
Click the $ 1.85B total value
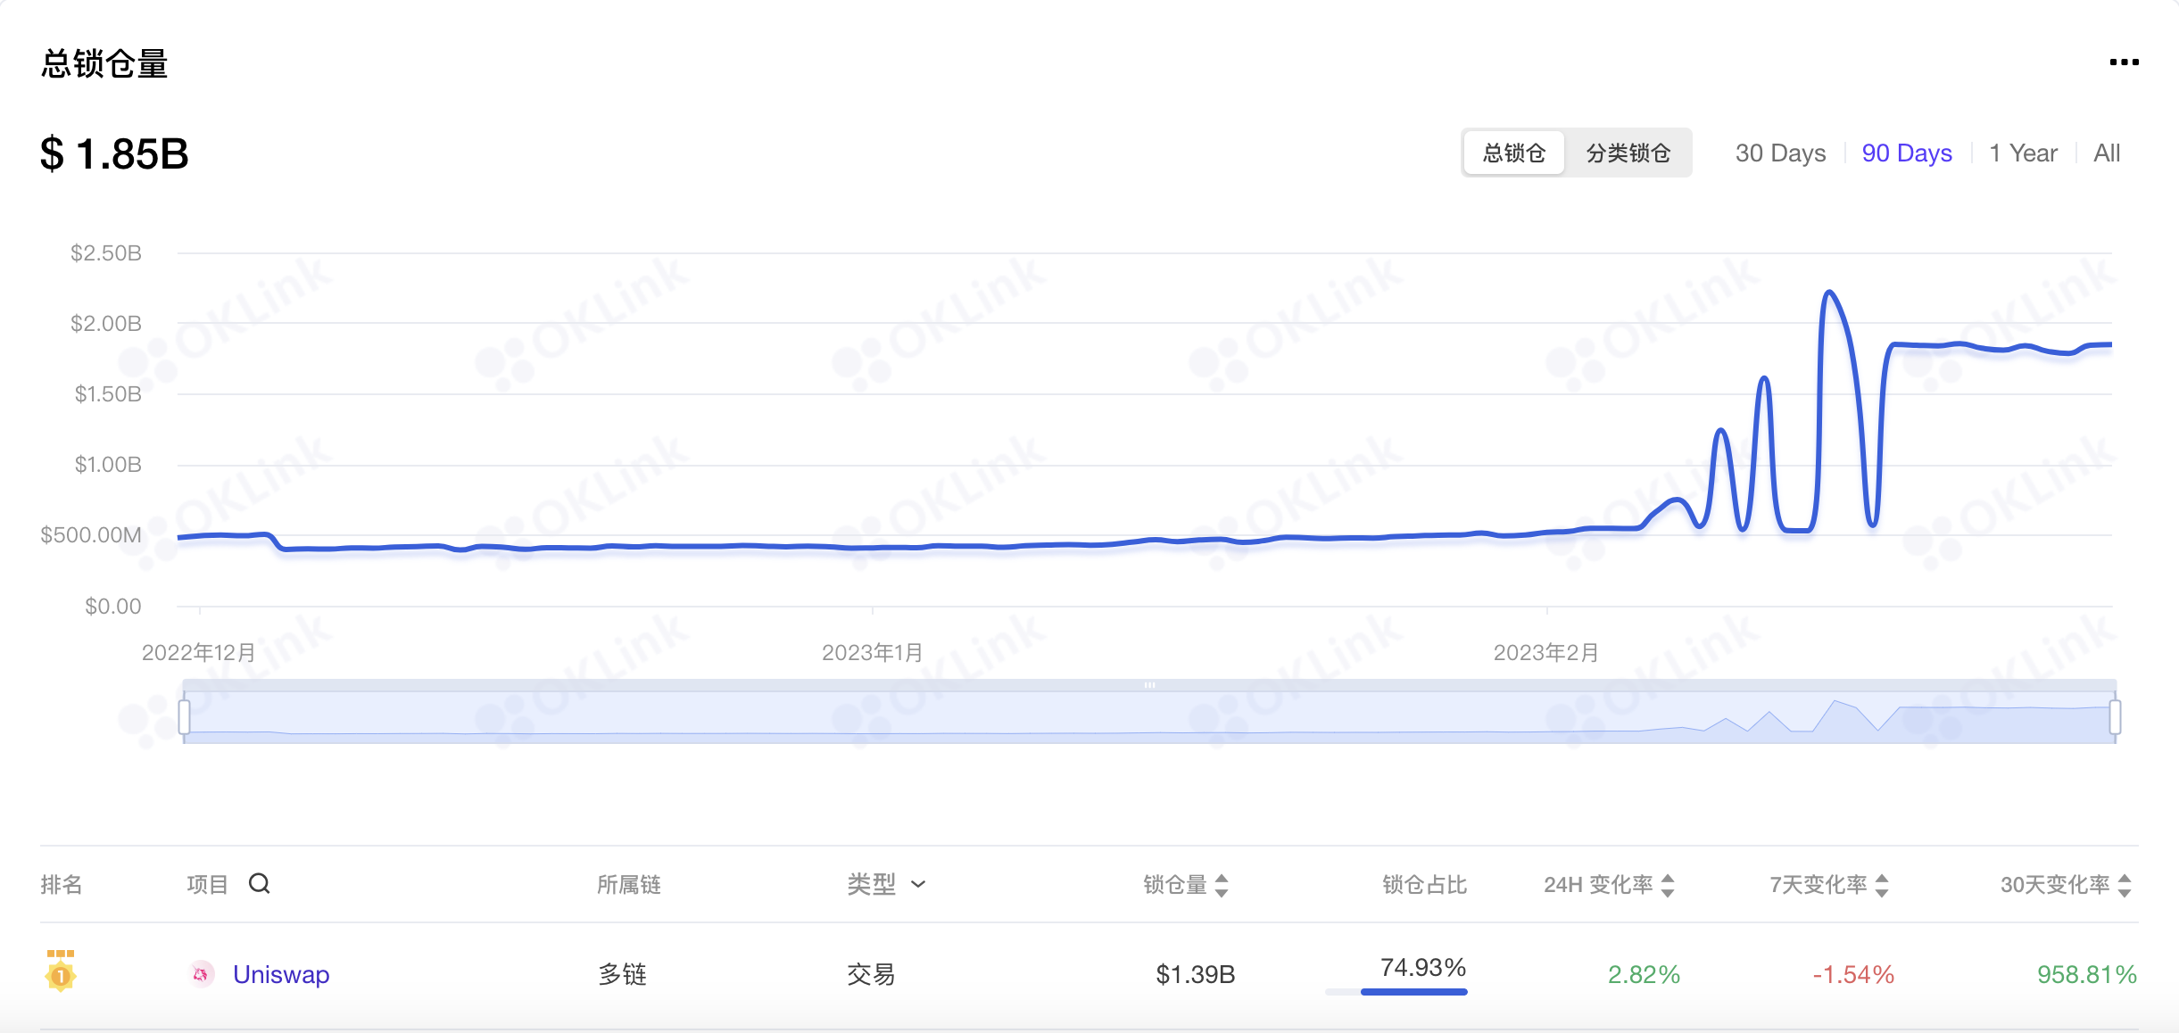coord(114,153)
